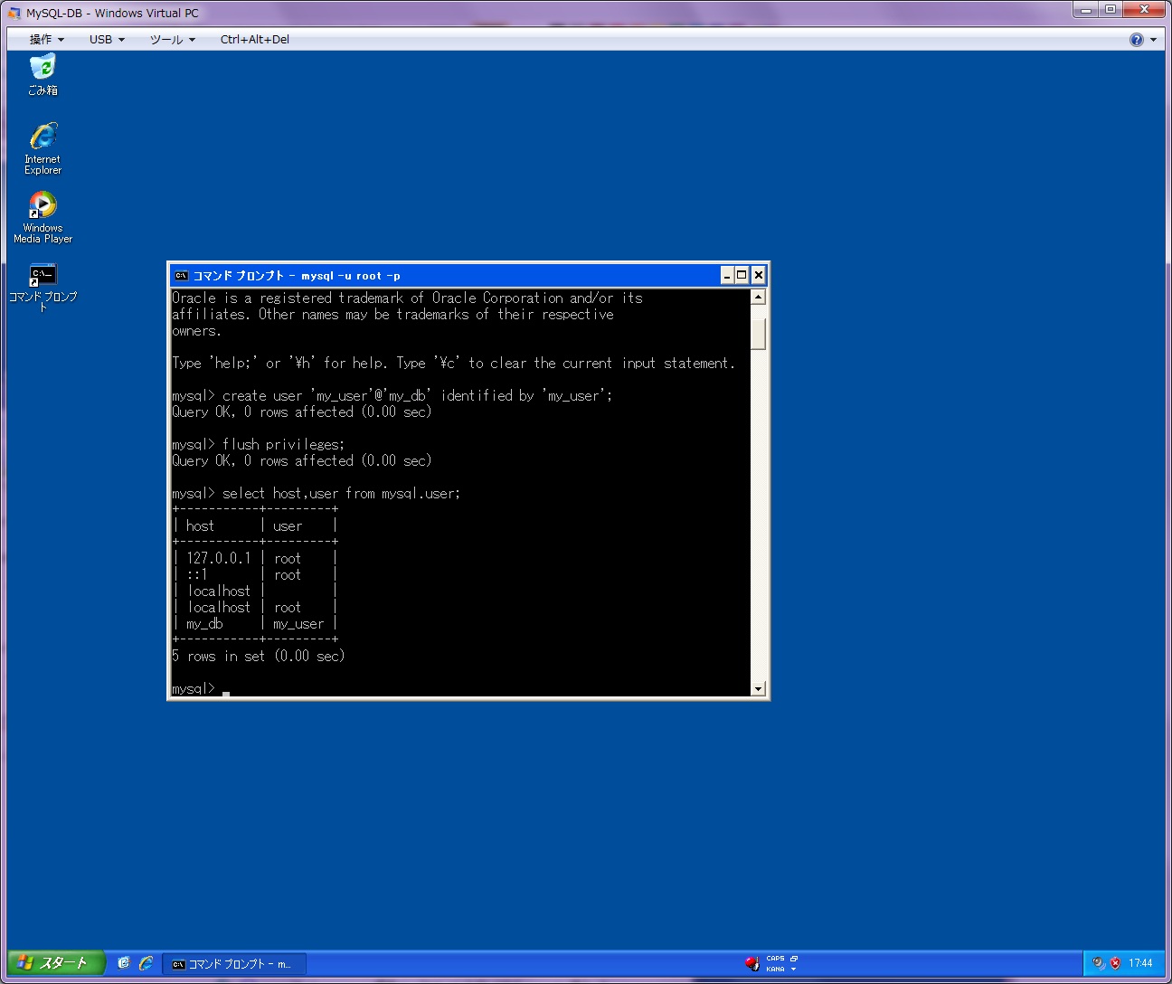Click the security alert shield tray icon

click(x=1115, y=963)
